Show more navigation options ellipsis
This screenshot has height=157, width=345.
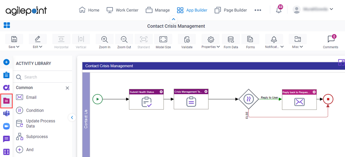(258, 10)
